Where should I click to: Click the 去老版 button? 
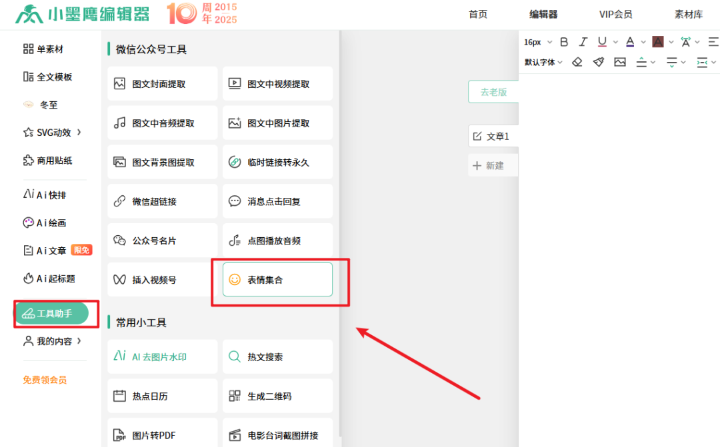point(493,91)
